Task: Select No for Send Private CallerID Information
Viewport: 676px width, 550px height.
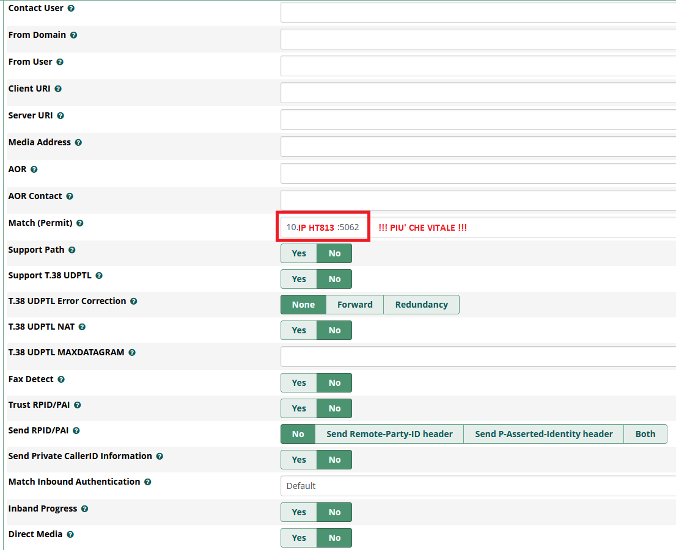Action: (x=334, y=460)
